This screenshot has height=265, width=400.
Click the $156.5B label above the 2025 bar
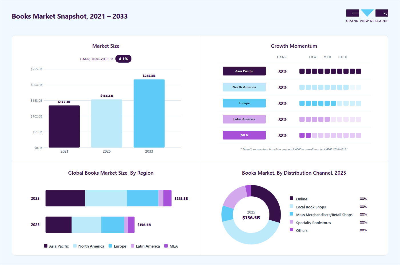click(x=107, y=96)
